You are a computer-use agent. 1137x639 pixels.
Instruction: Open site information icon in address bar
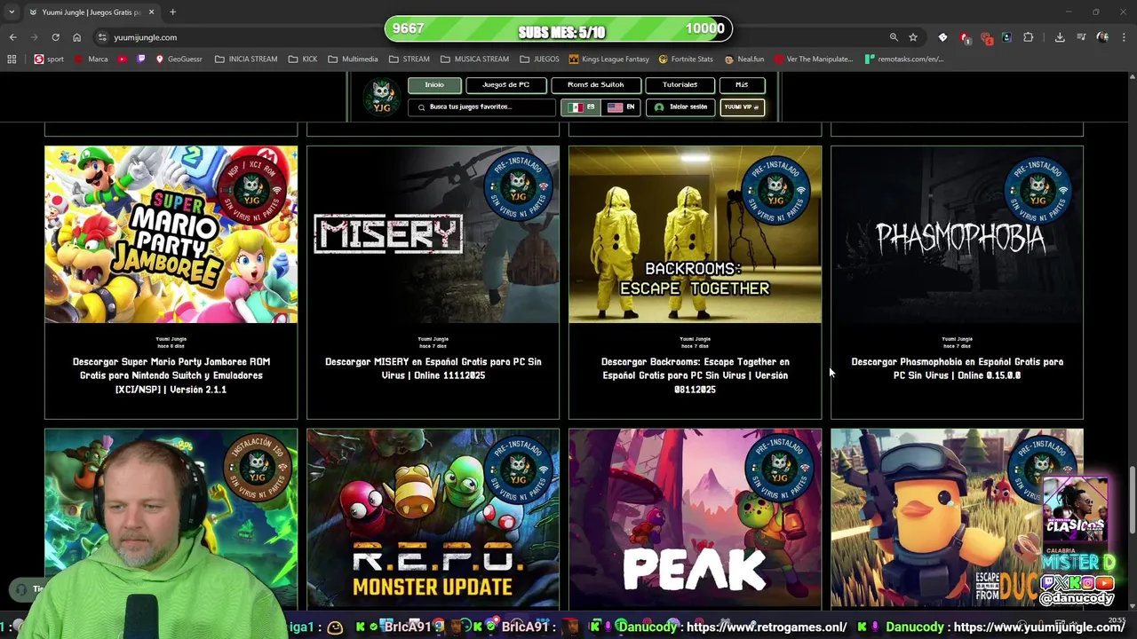tap(102, 37)
